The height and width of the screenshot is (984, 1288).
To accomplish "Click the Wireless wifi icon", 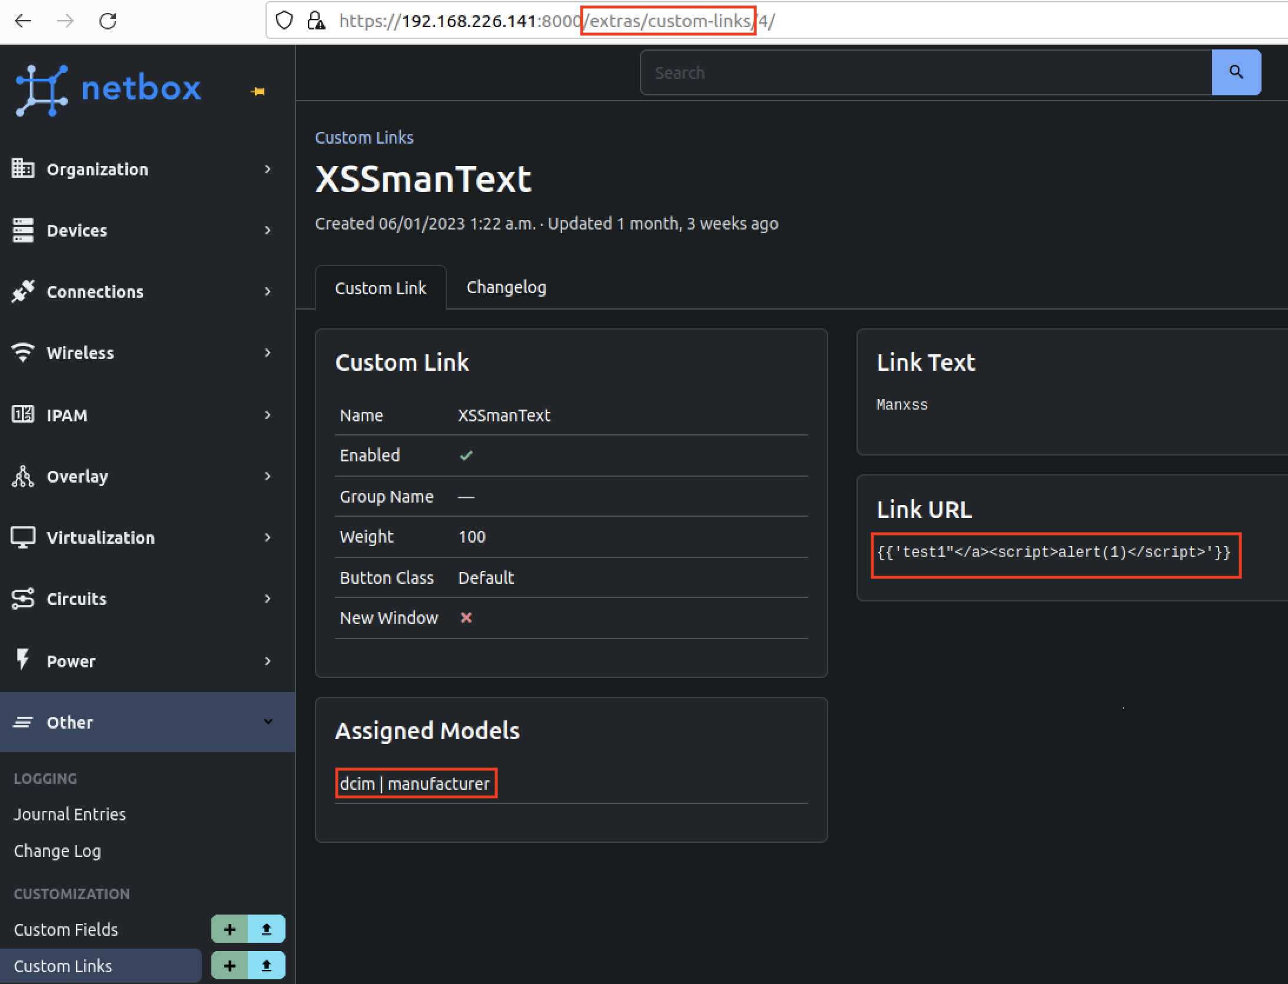I will click(x=23, y=352).
